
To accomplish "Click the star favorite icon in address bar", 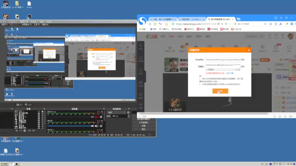I will click(x=226, y=24).
